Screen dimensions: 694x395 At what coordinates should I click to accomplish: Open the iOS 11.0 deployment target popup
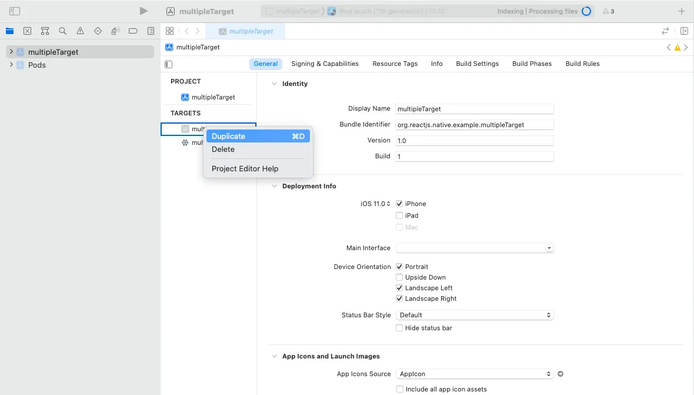tap(375, 204)
